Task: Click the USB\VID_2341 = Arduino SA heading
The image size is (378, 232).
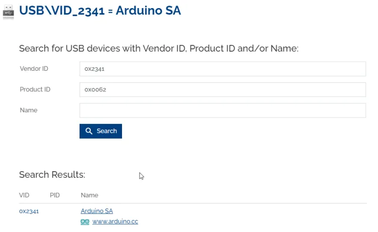Action: 100,11
